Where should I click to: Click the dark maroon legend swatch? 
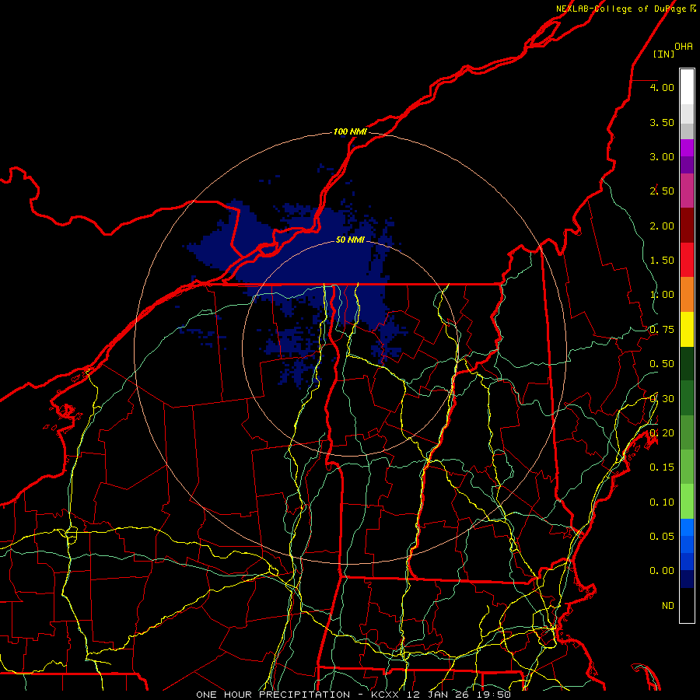tap(687, 226)
